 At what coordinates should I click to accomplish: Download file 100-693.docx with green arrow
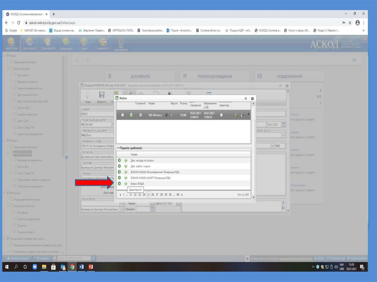[131, 115]
